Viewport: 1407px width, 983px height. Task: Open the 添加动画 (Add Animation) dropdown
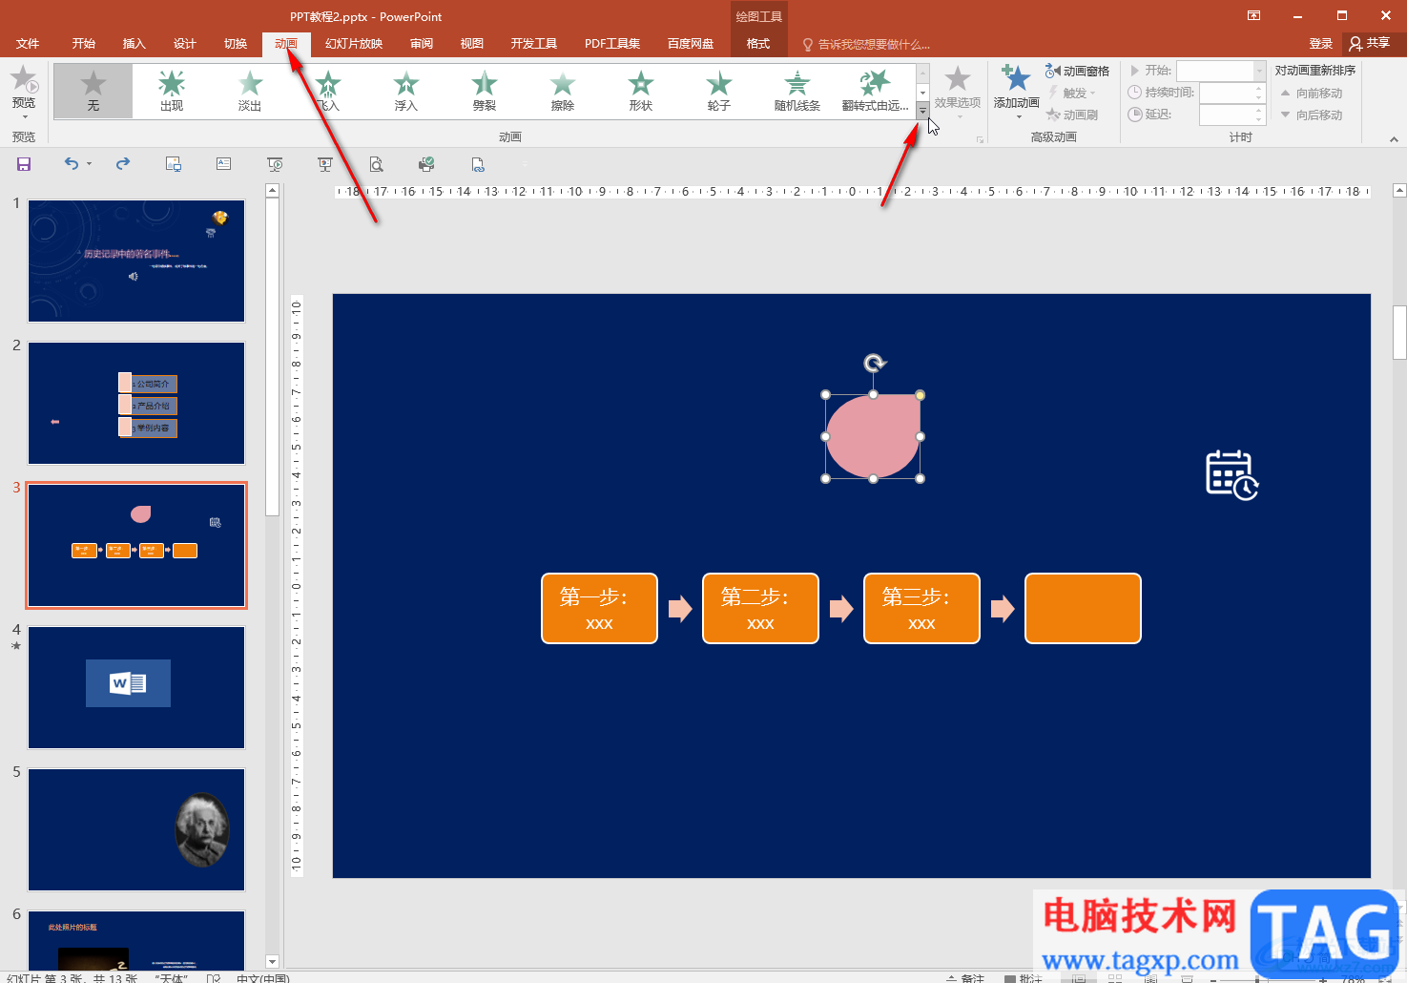point(1016,92)
